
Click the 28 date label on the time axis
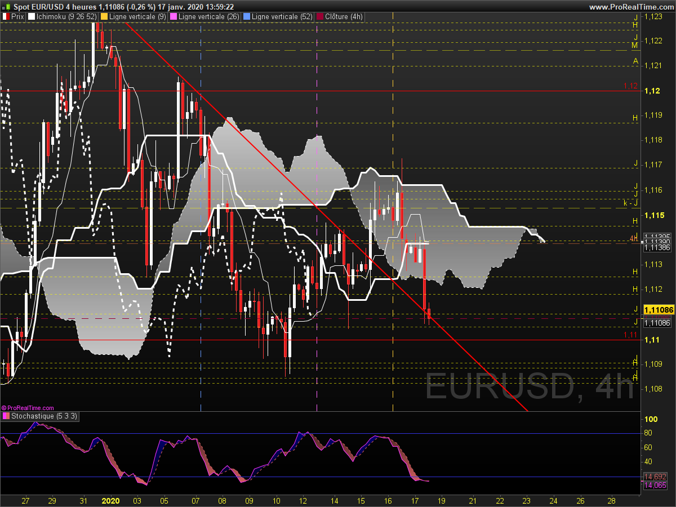pos(612,500)
